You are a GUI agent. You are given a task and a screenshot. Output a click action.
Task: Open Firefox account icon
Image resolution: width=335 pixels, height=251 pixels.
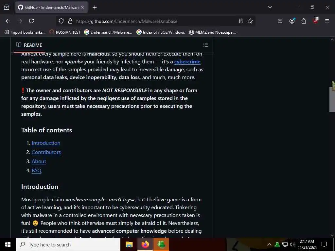coord(292,21)
